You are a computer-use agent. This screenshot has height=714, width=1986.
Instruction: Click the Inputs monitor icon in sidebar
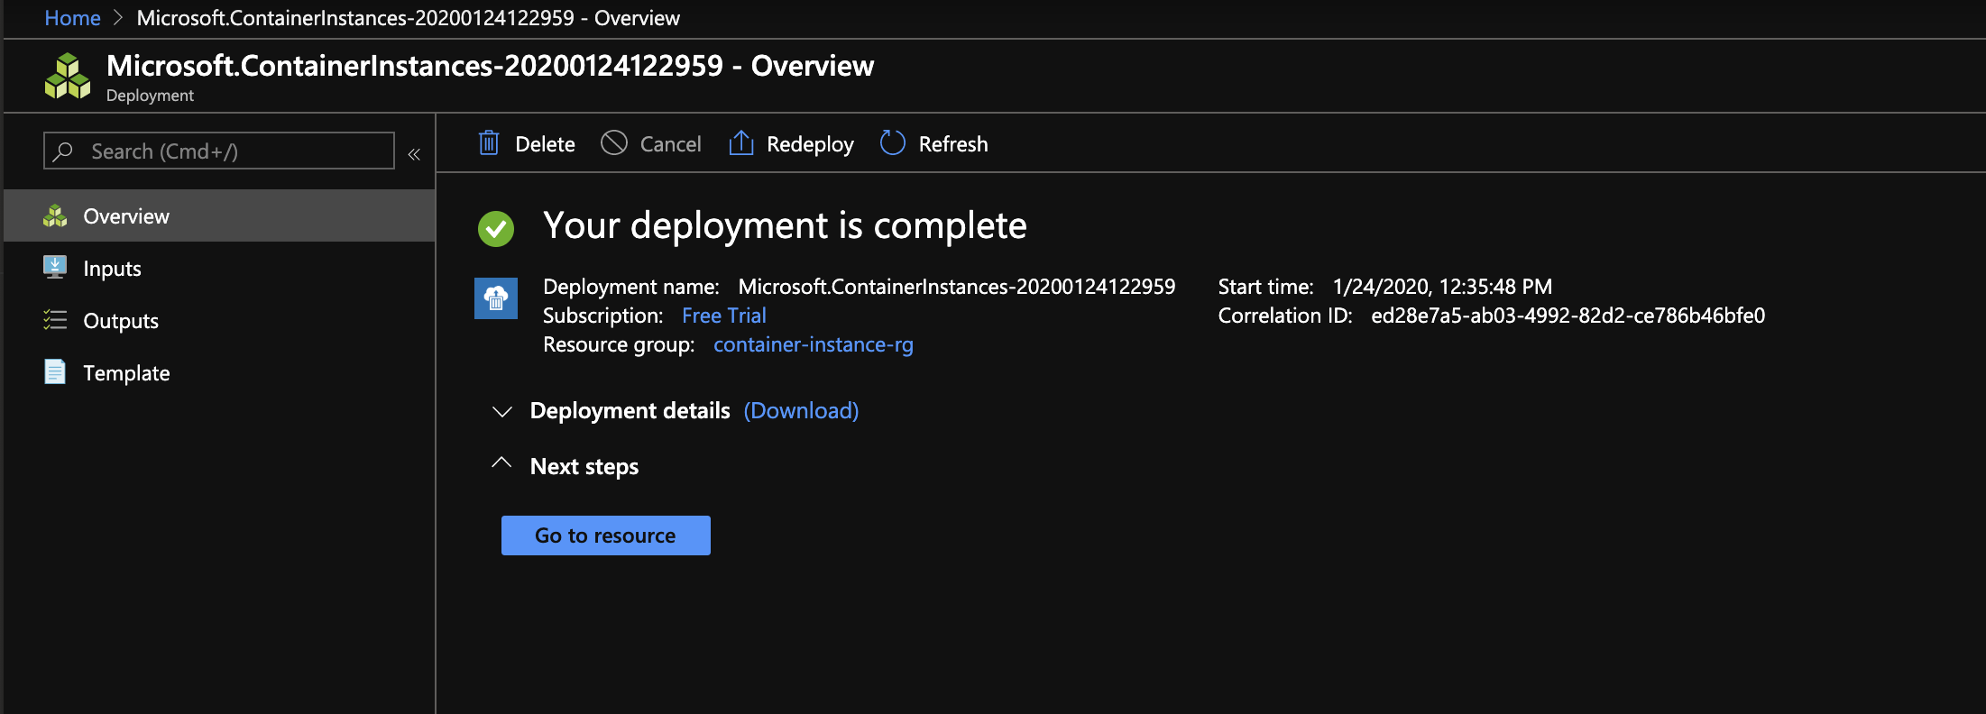click(55, 267)
